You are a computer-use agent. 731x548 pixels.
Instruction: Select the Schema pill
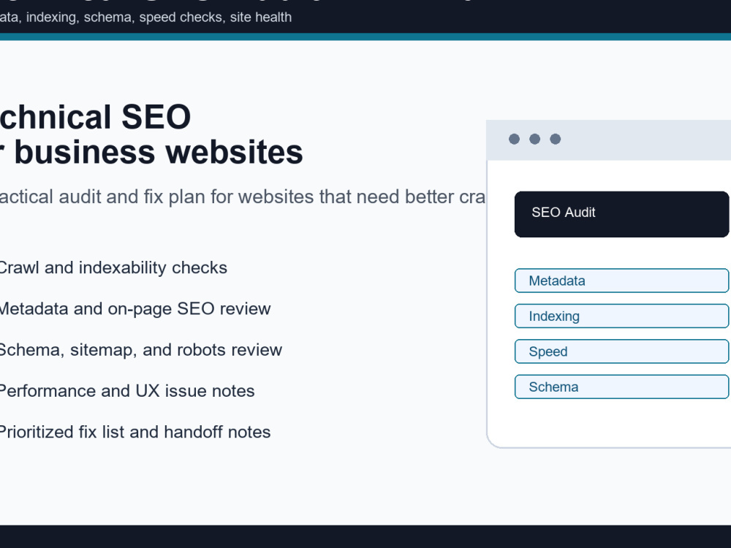coord(622,387)
